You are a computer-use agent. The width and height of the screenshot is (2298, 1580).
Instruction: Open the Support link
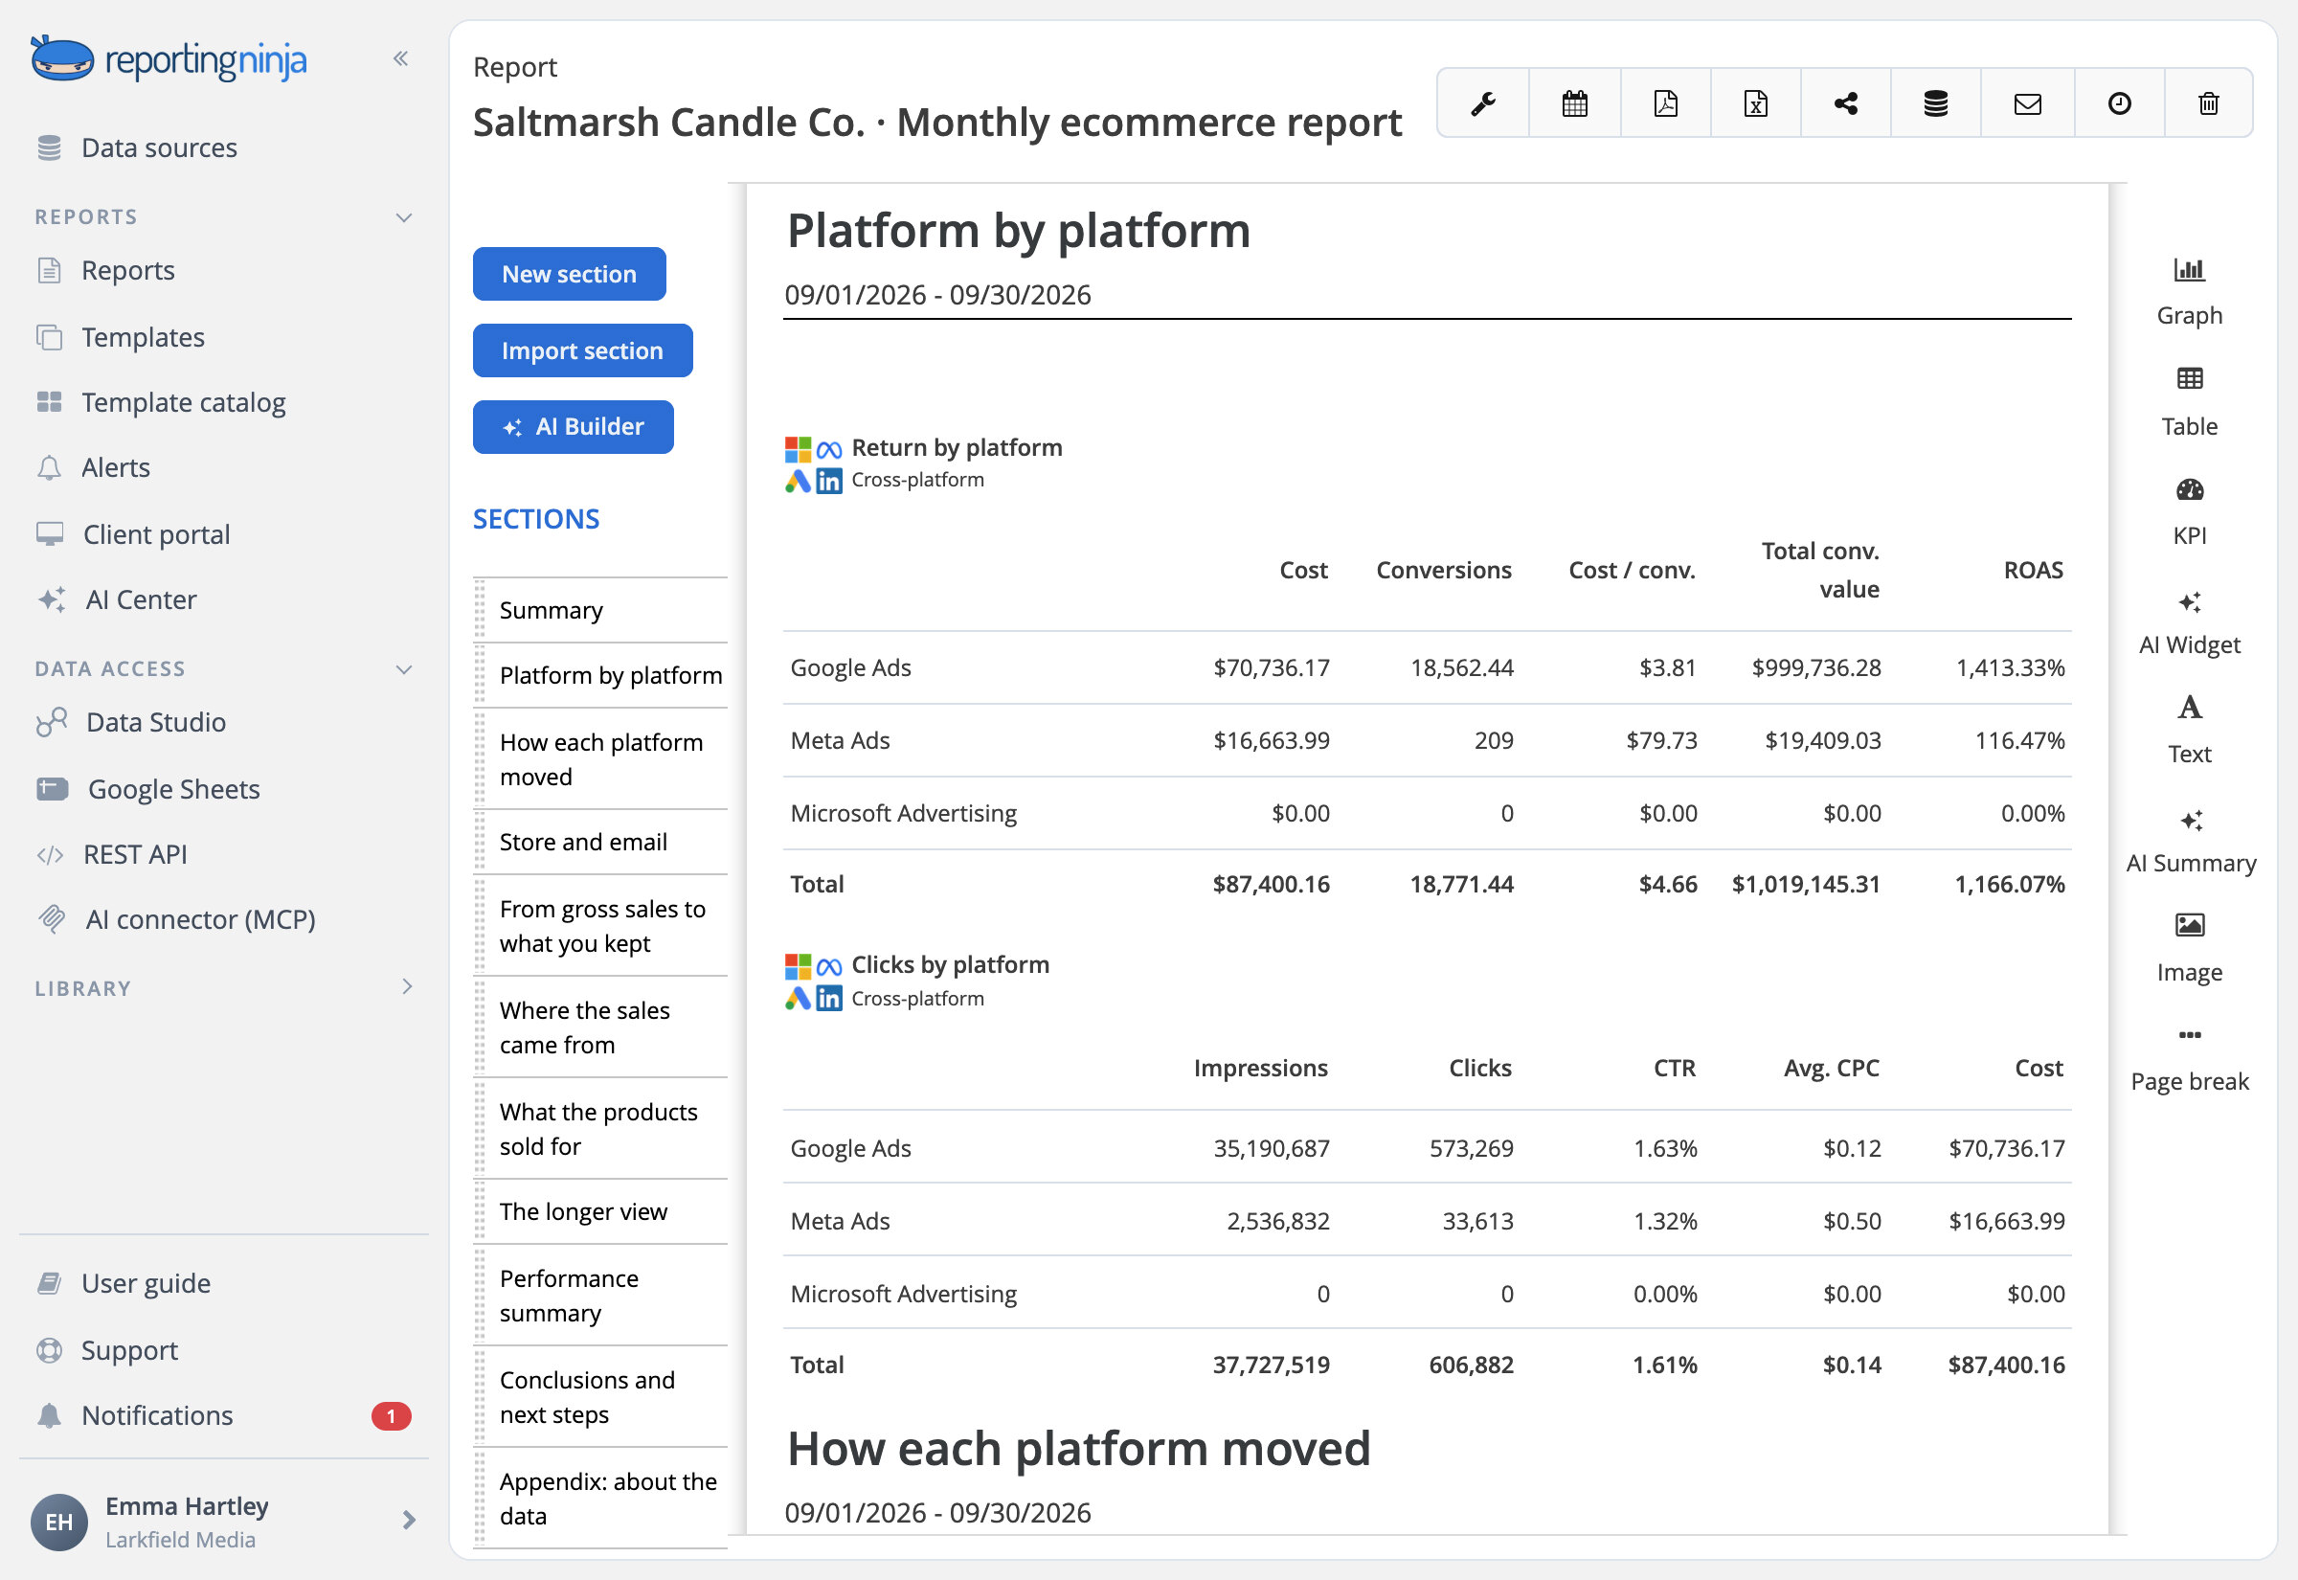[x=108, y=1350]
